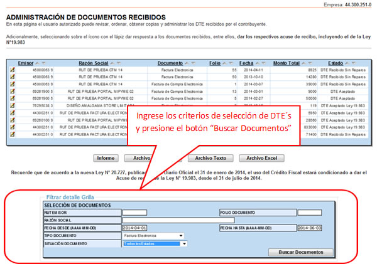Sort Razón Social ascending with up arrow
The height and width of the screenshot is (264, 377).
112,63
